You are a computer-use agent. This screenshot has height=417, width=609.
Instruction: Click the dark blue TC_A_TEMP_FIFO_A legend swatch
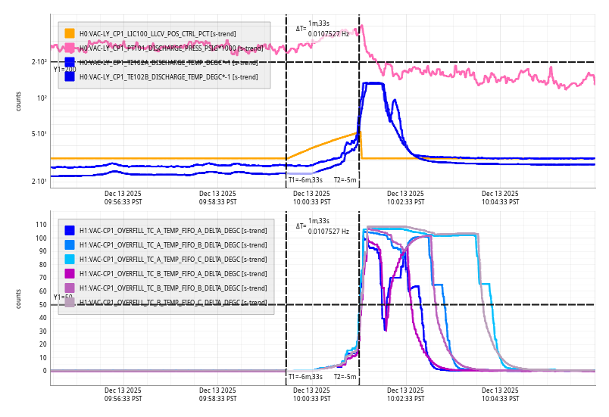tap(70, 231)
